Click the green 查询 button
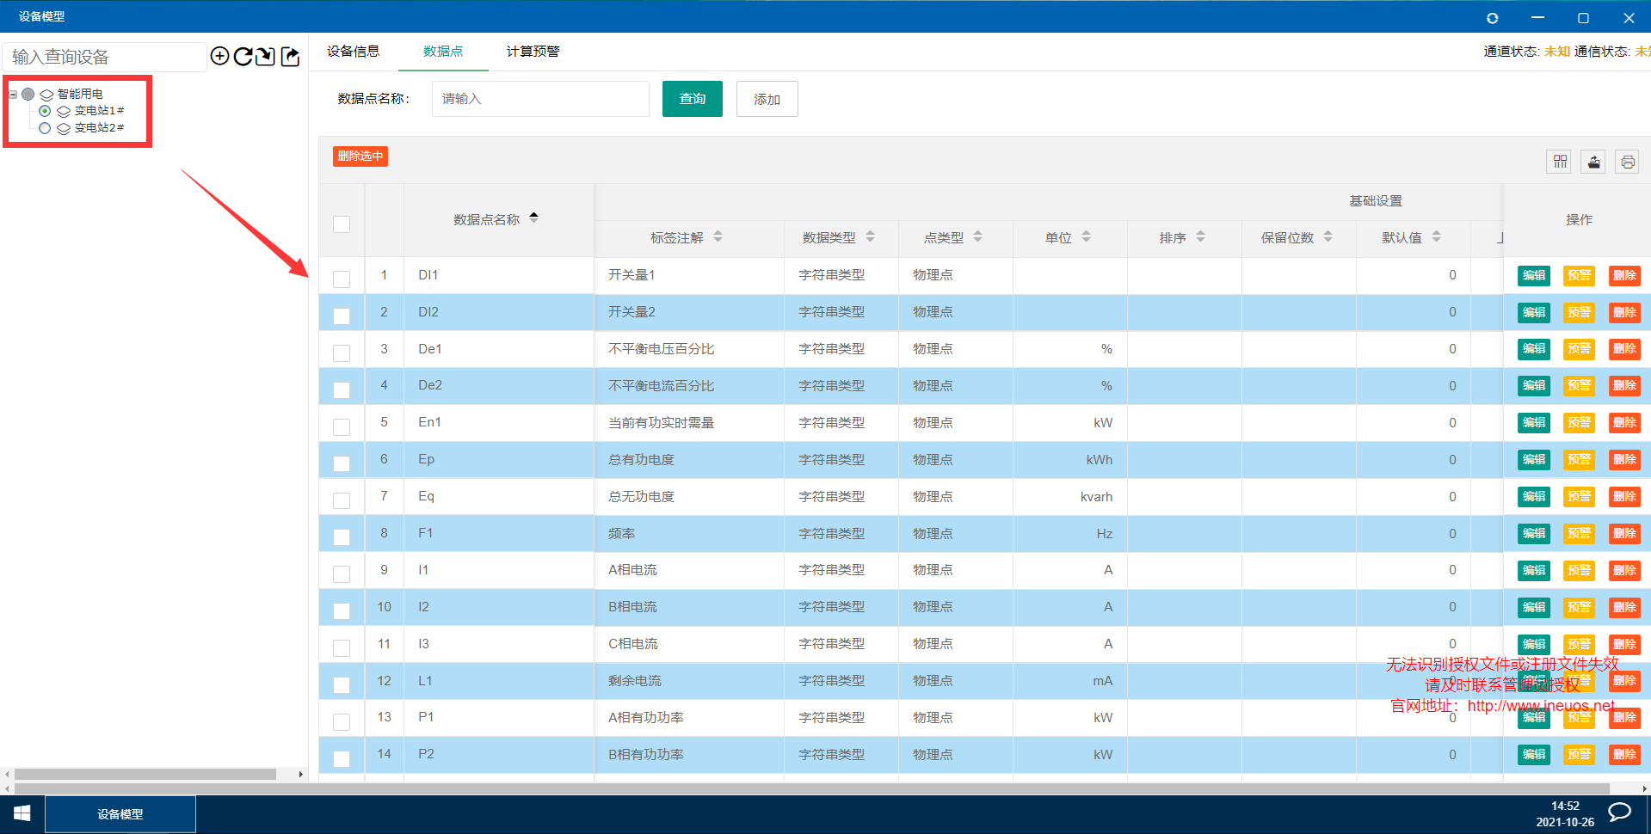Viewport: 1651px width, 834px height. pyautogui.click(x=692, y=99)
